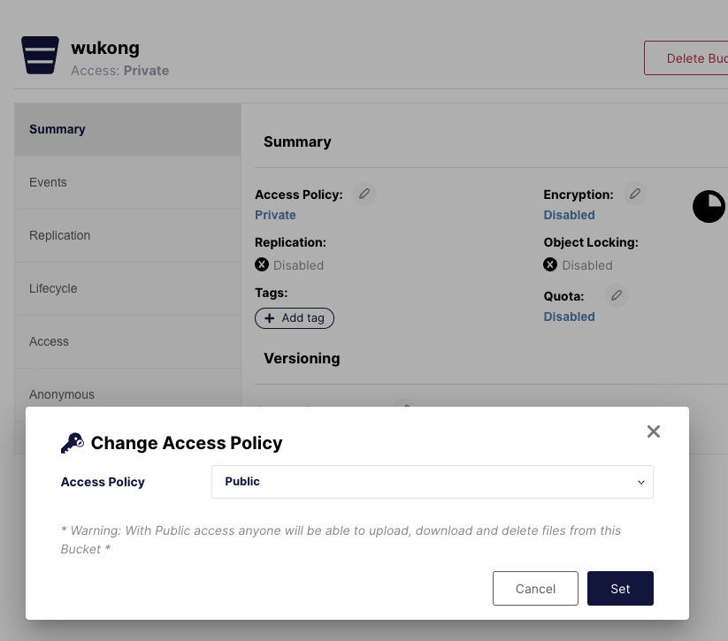Edit Encryption via pencil icon
Image resolution: width=728 pixels, height=641 pixels.
pyautogui.click(x=635, y=194)
